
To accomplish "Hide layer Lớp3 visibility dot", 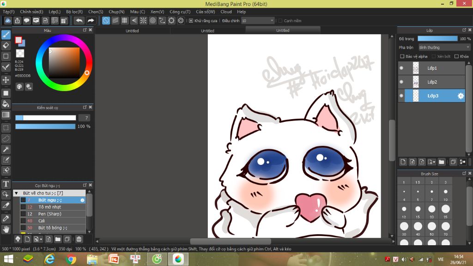I will 401,96.
